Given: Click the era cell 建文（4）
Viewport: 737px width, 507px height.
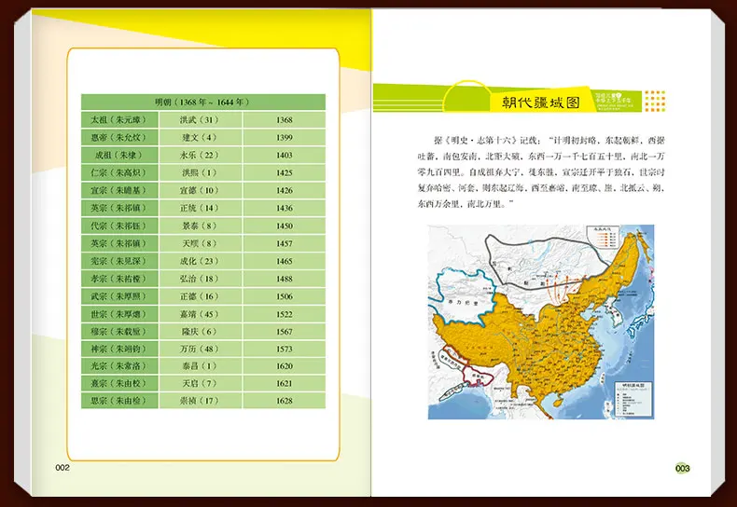Looking at the screenshot, I should pyautogui.click(x=201, y=138).
